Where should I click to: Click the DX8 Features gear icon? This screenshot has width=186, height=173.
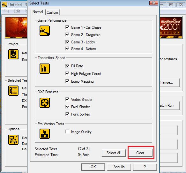coord(45,103)
